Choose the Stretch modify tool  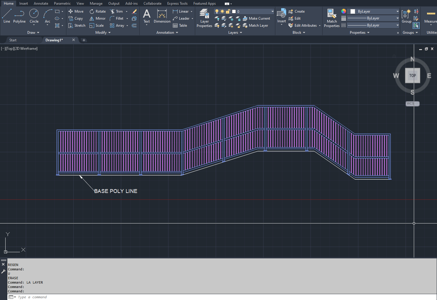point(77,26)
